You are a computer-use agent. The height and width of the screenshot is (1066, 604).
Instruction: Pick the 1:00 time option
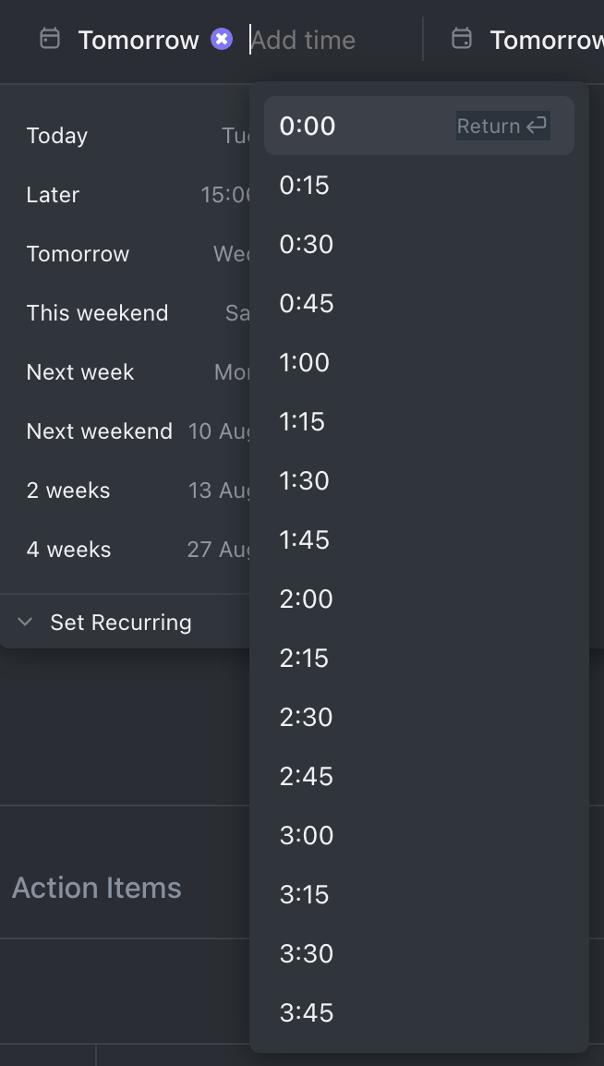click(305, 363)
